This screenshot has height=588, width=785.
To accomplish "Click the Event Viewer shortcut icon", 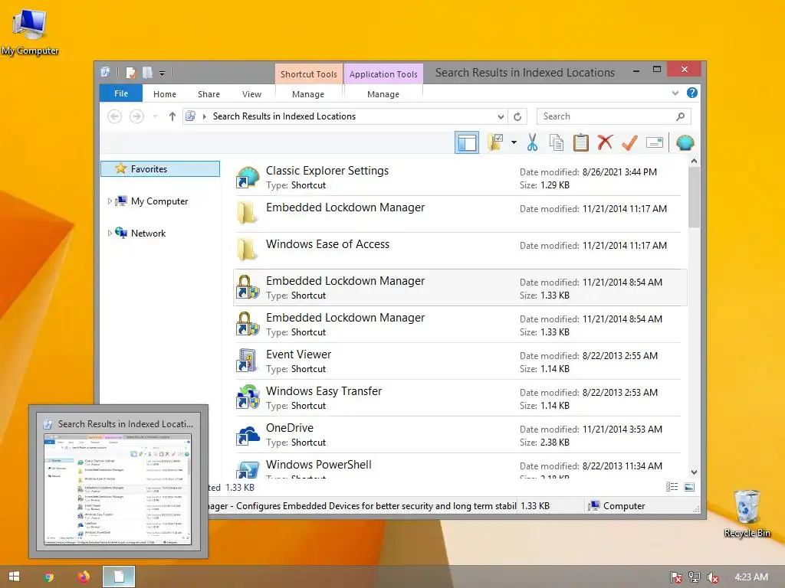I will pyautogui.click(x=248, y=361).
